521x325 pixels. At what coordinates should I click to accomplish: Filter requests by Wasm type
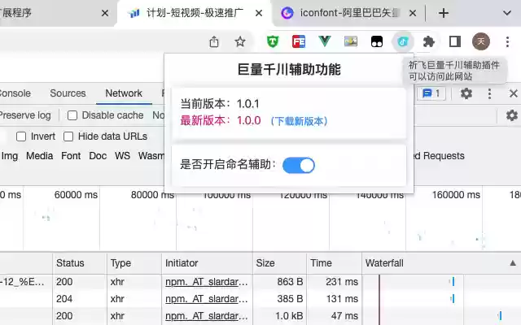(x=151, y=156)
